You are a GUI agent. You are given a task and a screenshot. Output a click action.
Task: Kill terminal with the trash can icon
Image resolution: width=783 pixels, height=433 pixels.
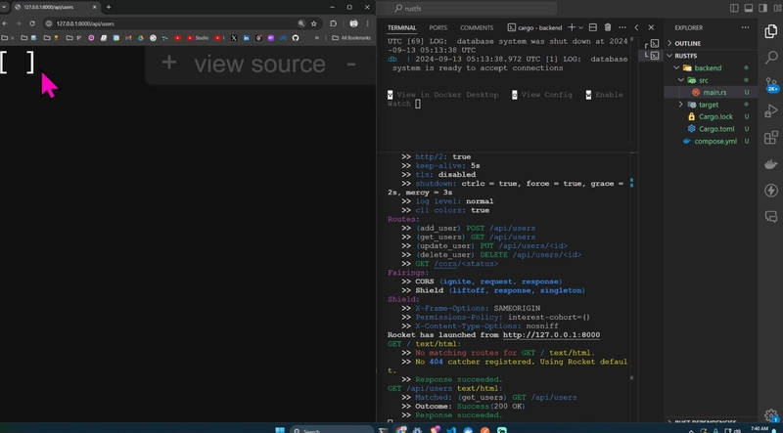click(x=608, y=27)
